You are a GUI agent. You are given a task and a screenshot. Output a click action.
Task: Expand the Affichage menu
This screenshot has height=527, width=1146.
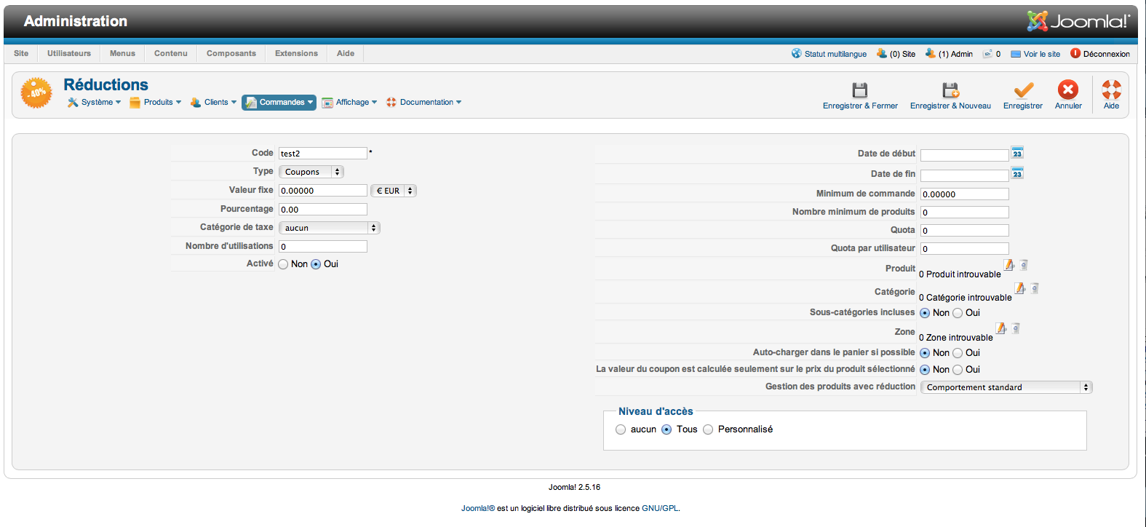(350, 103)
